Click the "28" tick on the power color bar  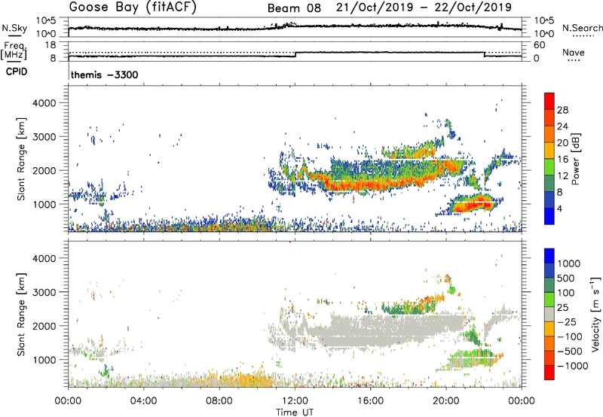(x=562, y=110)
